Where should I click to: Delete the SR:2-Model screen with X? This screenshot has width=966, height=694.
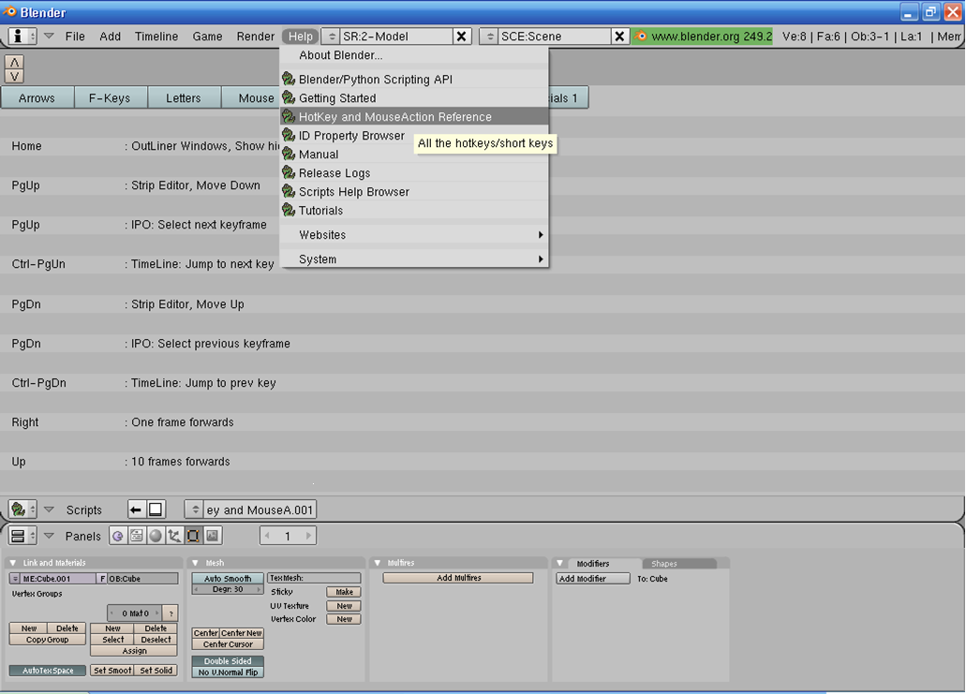click(461, 37)
